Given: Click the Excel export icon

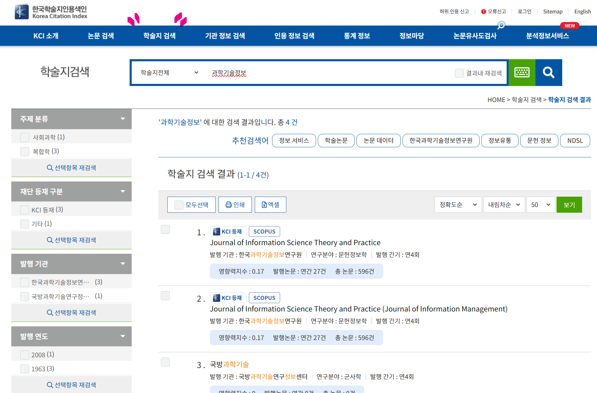Looking at the screenshot, I should point(270,204).
